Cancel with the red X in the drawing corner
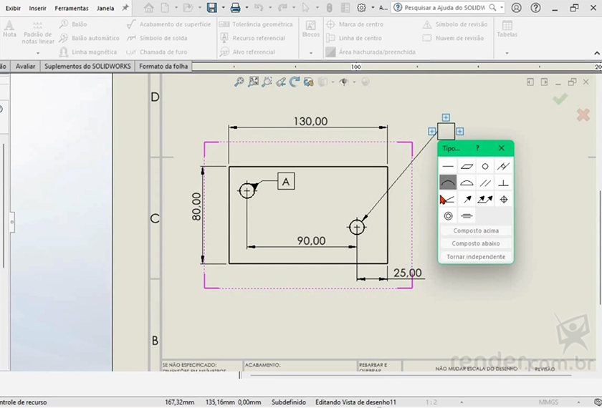The image size is (602, 408). 583,115
